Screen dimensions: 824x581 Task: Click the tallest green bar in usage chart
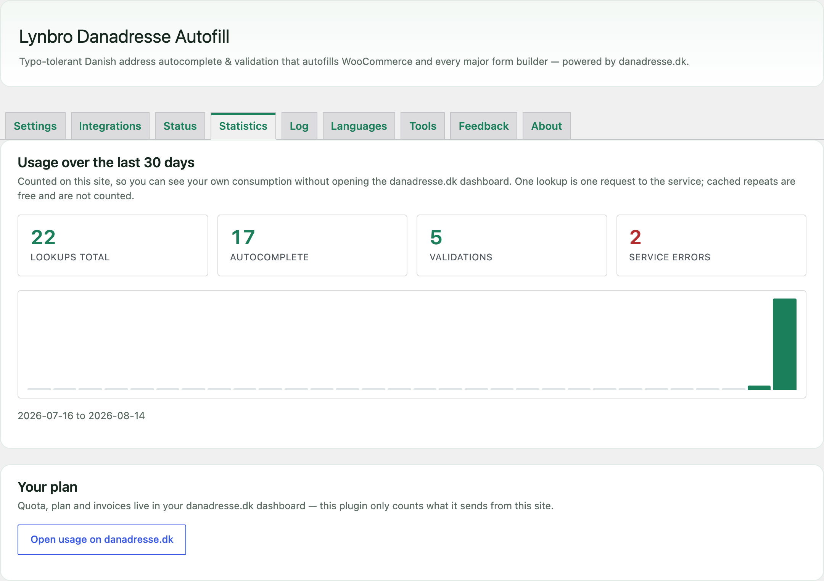(x=785, y=344)
